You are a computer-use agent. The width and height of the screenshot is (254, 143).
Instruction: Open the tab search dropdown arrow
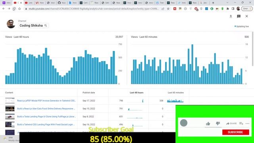[227, 3]
